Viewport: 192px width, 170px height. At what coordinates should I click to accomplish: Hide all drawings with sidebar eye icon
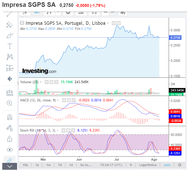pos(10,150)
